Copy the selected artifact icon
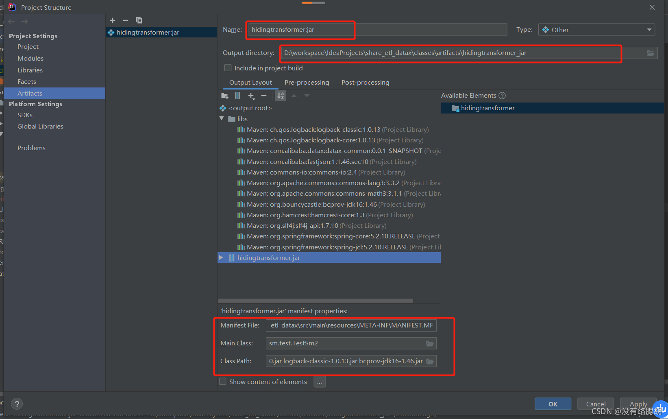Viewport: 668px width, 419px height. click(139, 20)
